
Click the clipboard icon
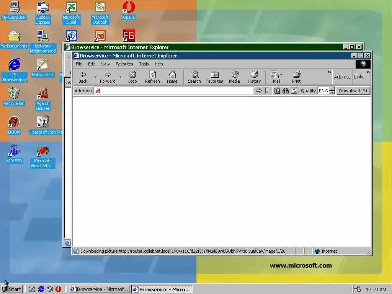(294, 91)
